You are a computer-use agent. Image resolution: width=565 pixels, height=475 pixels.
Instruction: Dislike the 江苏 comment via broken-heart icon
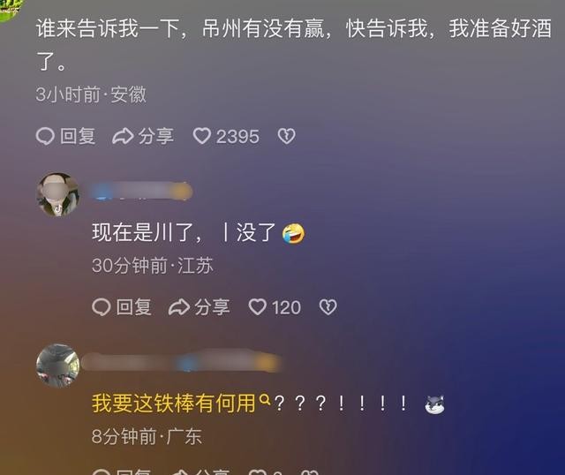[328, 307]
